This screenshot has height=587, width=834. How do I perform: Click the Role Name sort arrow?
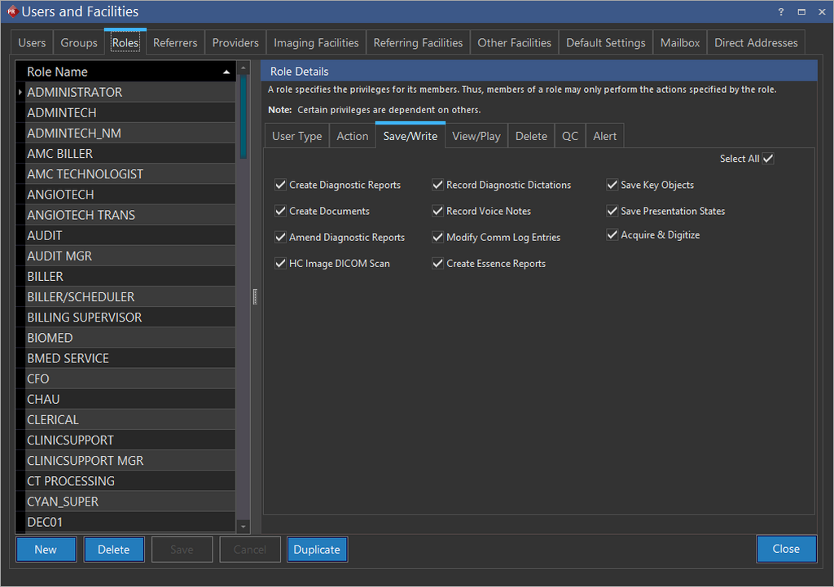coord(226,72)
